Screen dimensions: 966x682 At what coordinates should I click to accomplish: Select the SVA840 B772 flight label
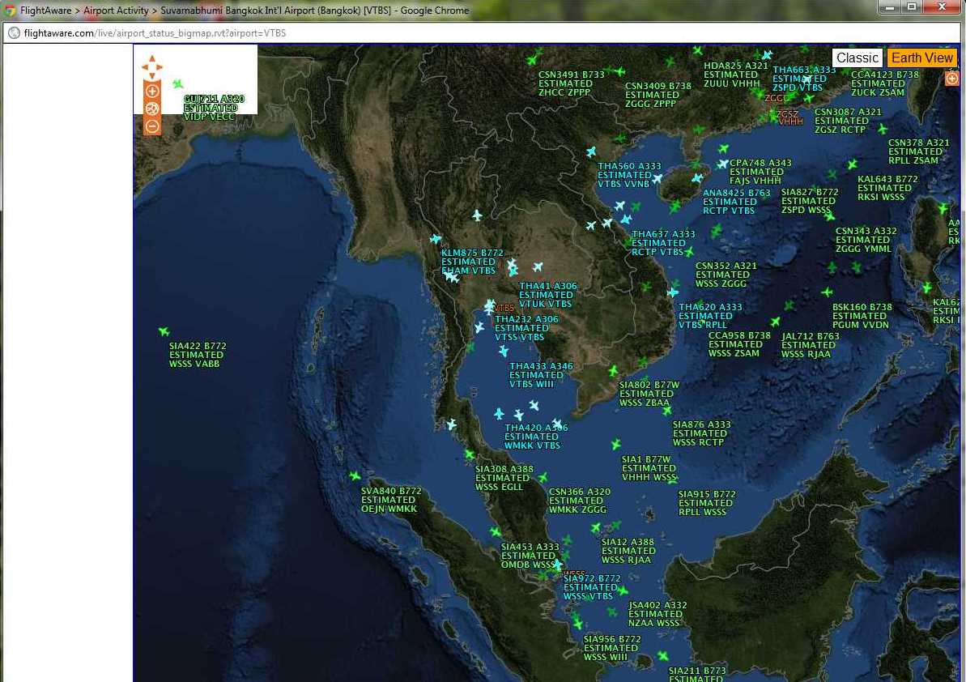[x=391, y=500]
